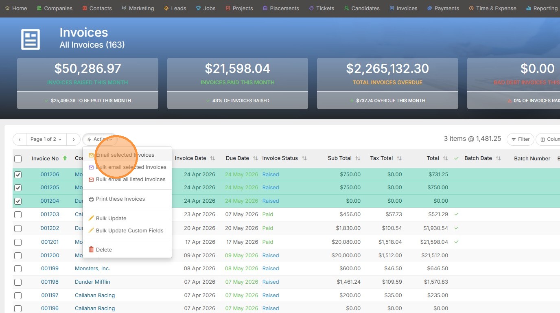Choose Bulk email all listed Invoices
560x313 pixels.
click(x=127, y=179)
